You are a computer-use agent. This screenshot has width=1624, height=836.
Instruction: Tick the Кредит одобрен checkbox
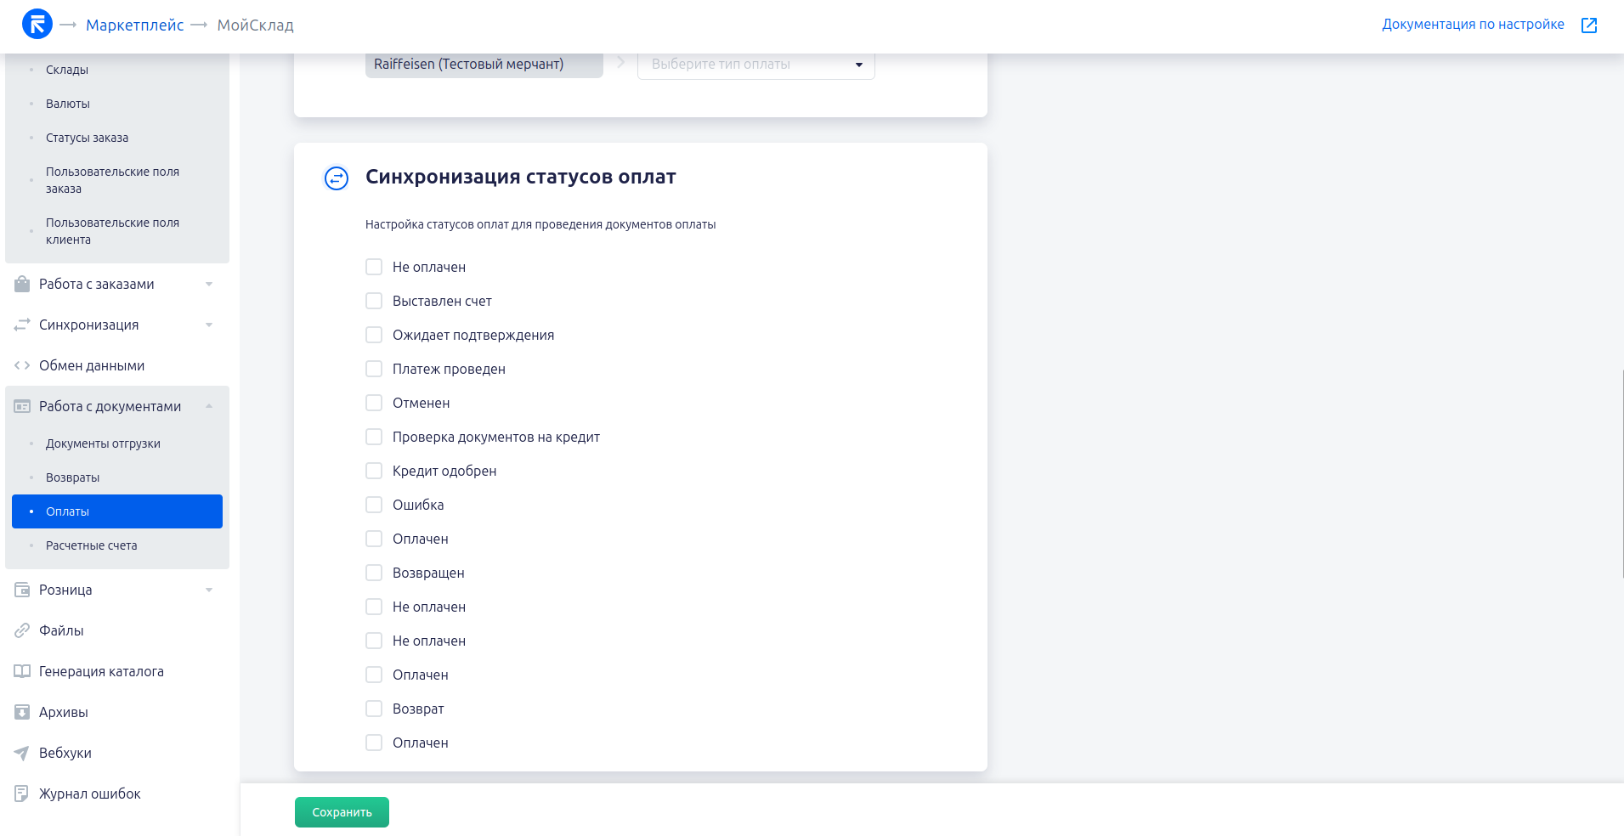(x=374, y=471)
